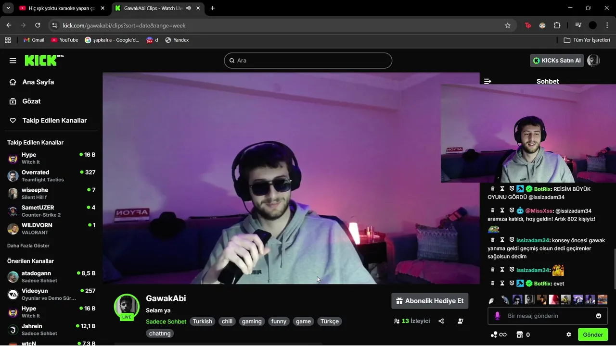Screen dimensions: 616x346
Task: Mute the GawakAbi Clips tab audio
Action: (x=189, y=8)
